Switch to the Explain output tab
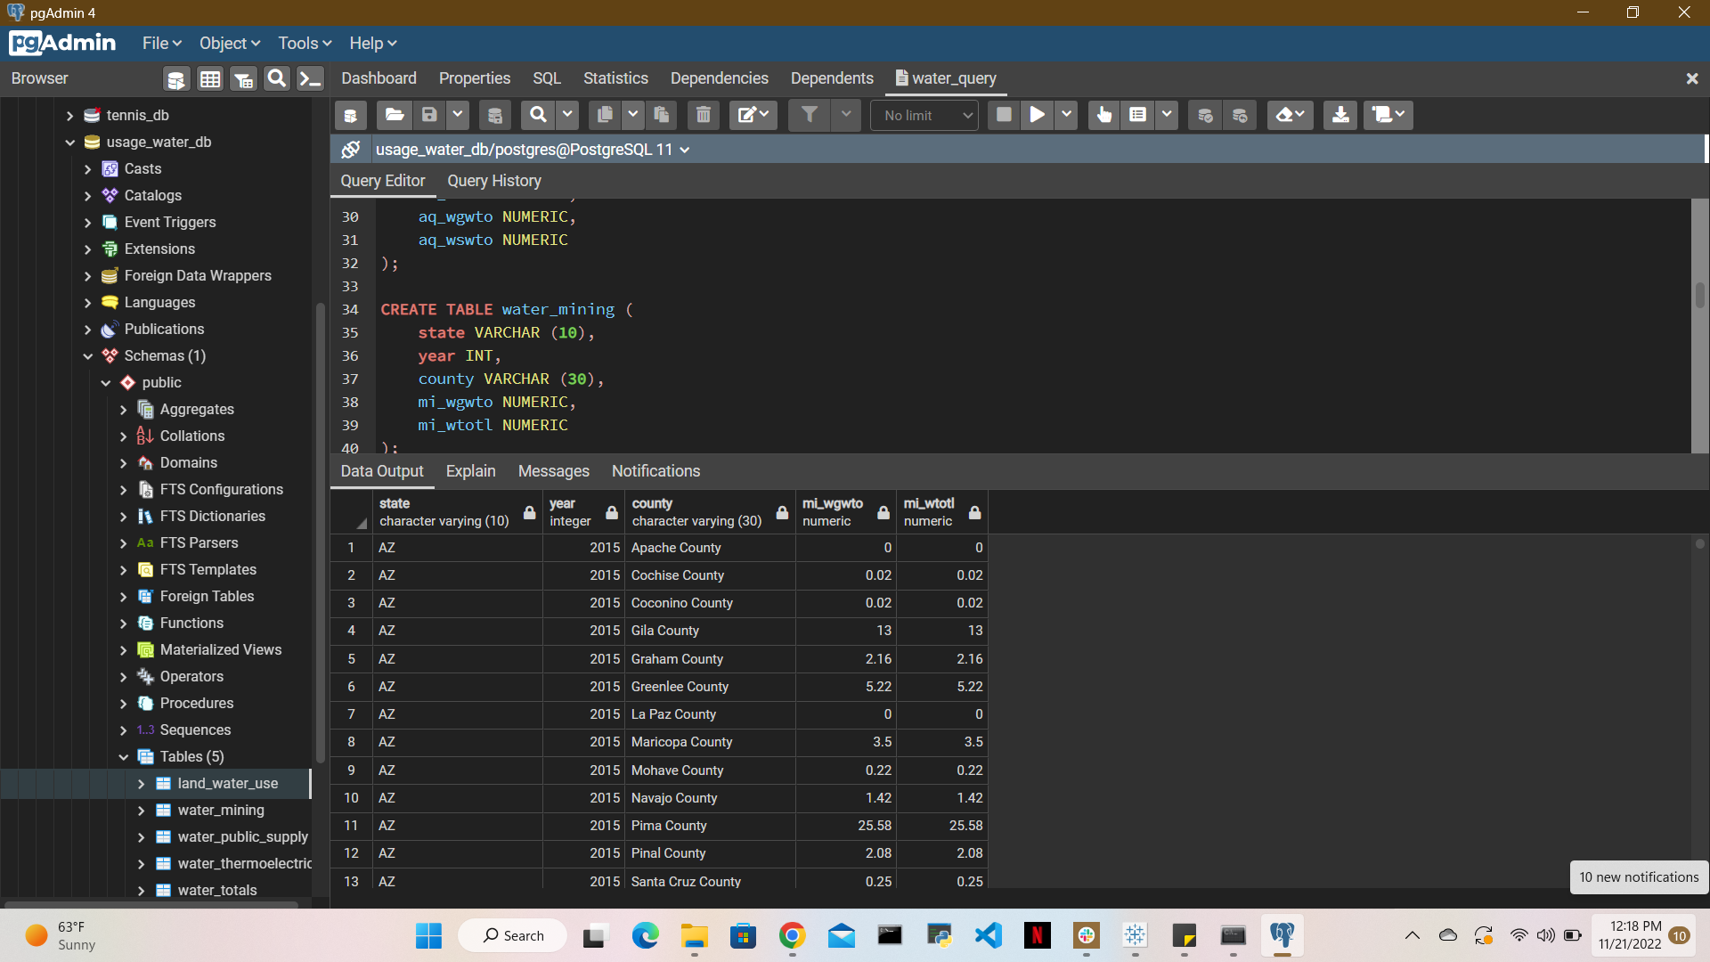This screenshot has height=962, width=1710. (x=470, y=471)
